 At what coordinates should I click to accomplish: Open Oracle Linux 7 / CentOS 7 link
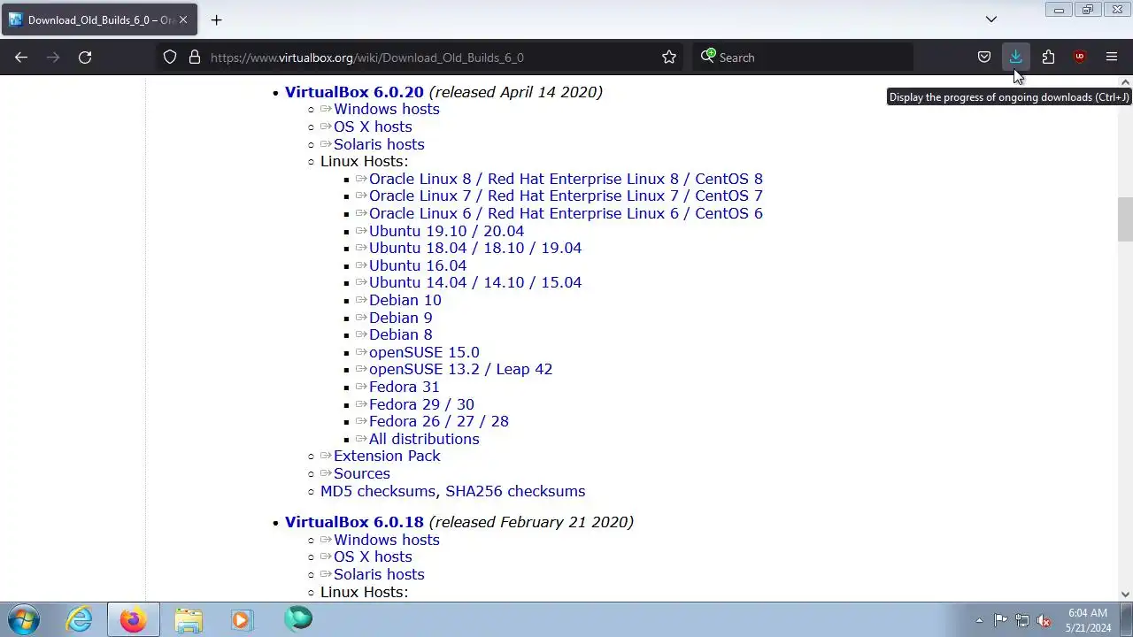tap(566, 196)
